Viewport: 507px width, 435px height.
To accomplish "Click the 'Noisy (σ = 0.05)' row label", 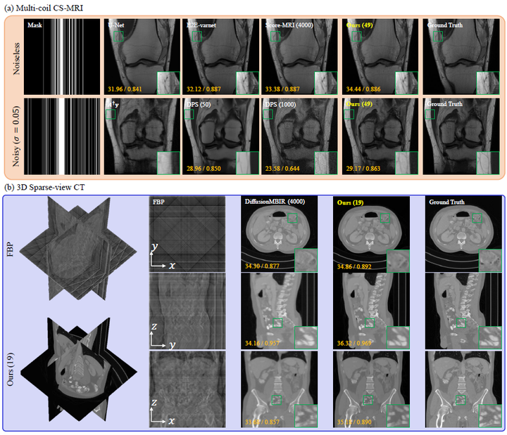I will pyautogui.click(x=13, y=136).
